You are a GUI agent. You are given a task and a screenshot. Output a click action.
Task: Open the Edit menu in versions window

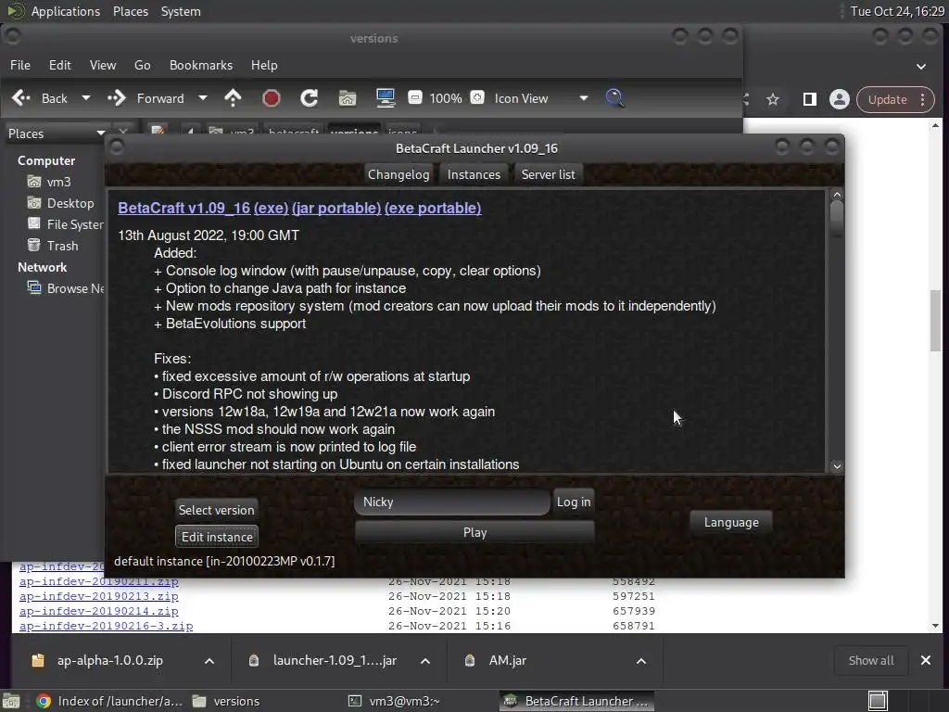(60, 65)
